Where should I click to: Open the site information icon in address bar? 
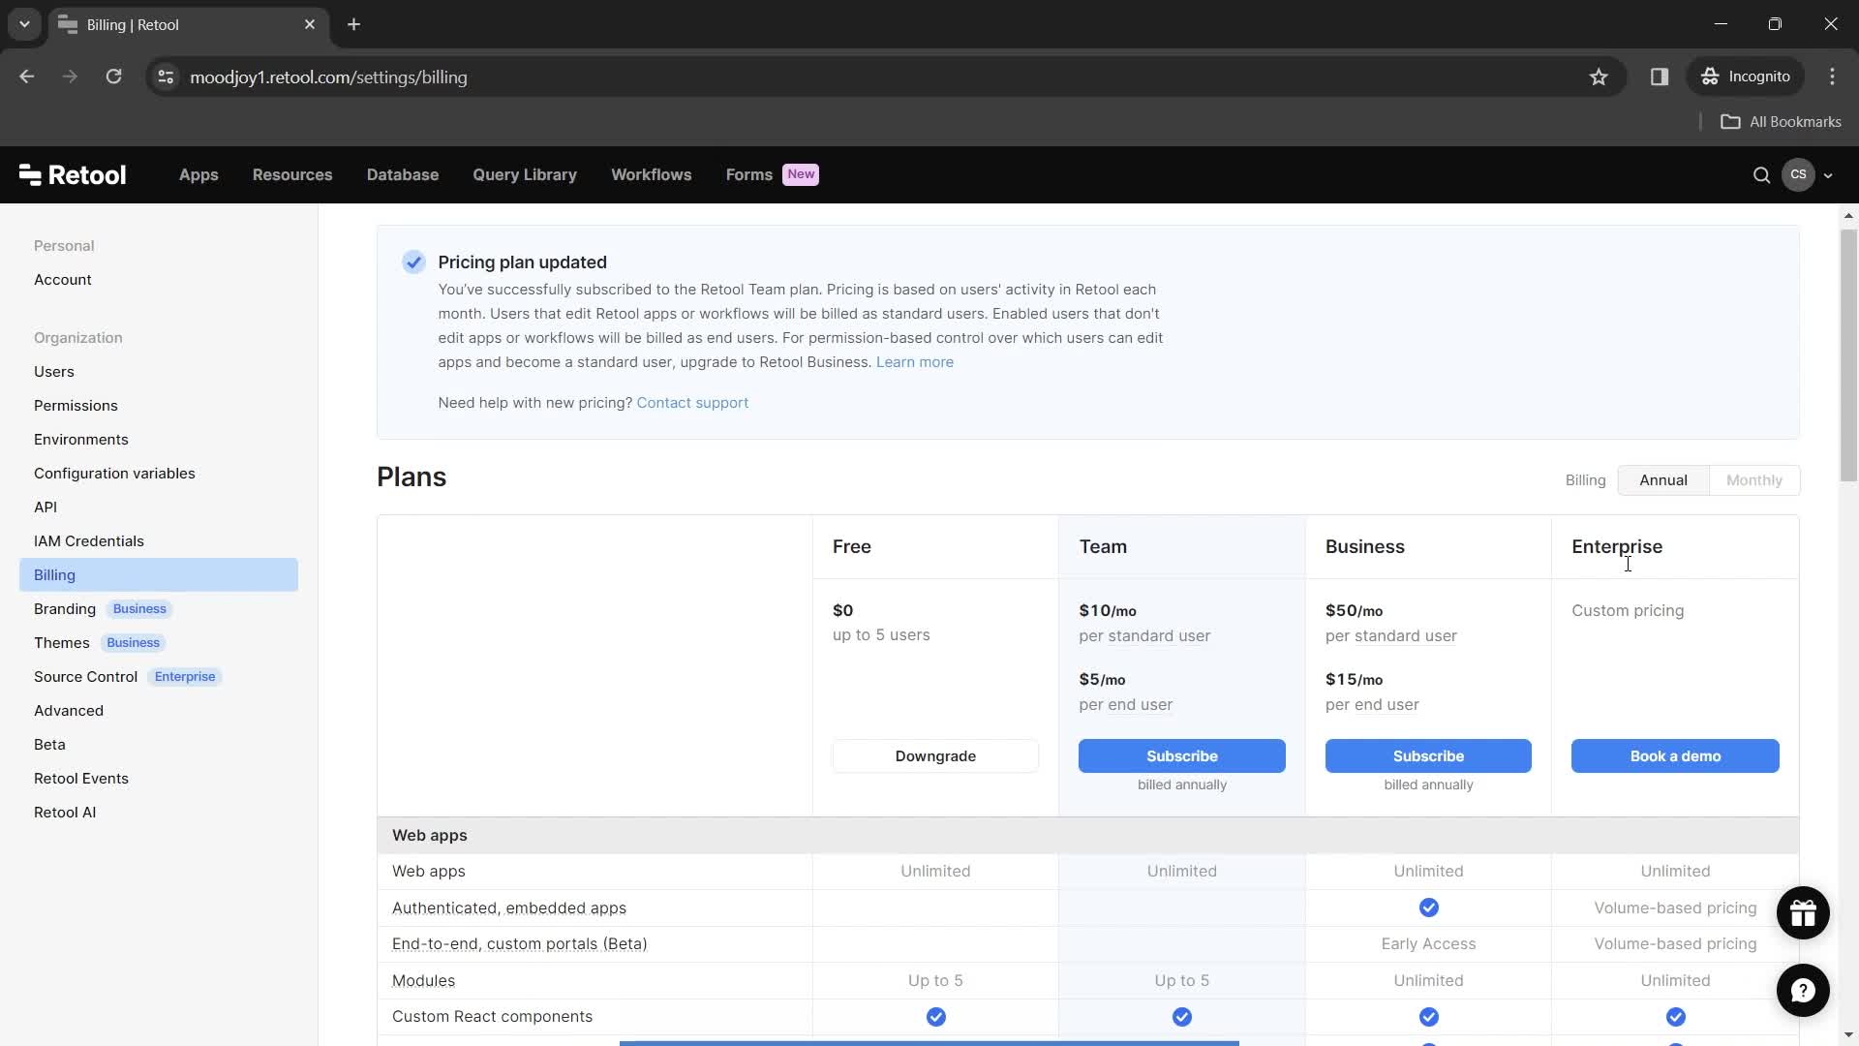[166, 77]
